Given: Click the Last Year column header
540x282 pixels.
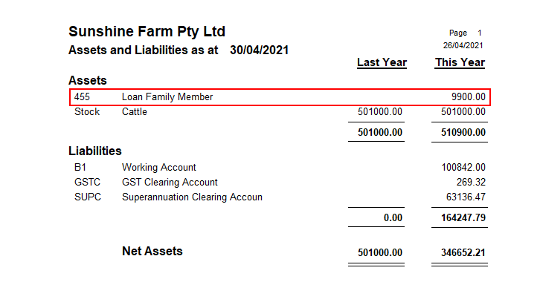Looking at the screenshot, I should 382,62.
